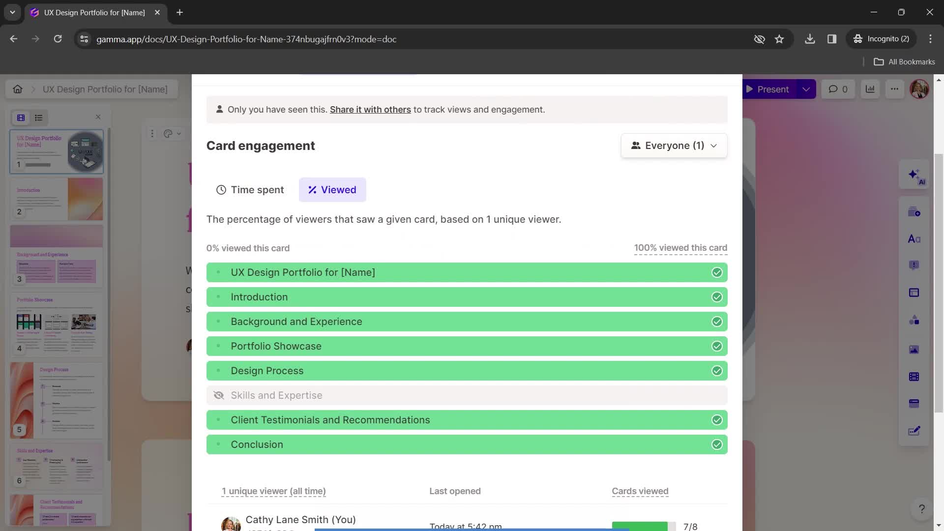Open shapes and diagrams icon
944x531 pixels.
[x=914, y=320]
